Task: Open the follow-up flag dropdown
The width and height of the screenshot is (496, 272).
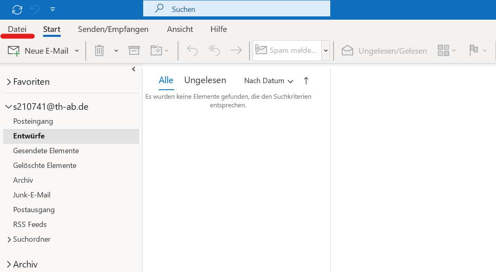Action: (478, 50)
